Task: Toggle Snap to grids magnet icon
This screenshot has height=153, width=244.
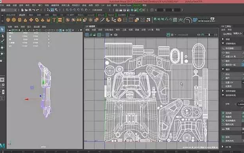Action: click(x=67, y=10)
